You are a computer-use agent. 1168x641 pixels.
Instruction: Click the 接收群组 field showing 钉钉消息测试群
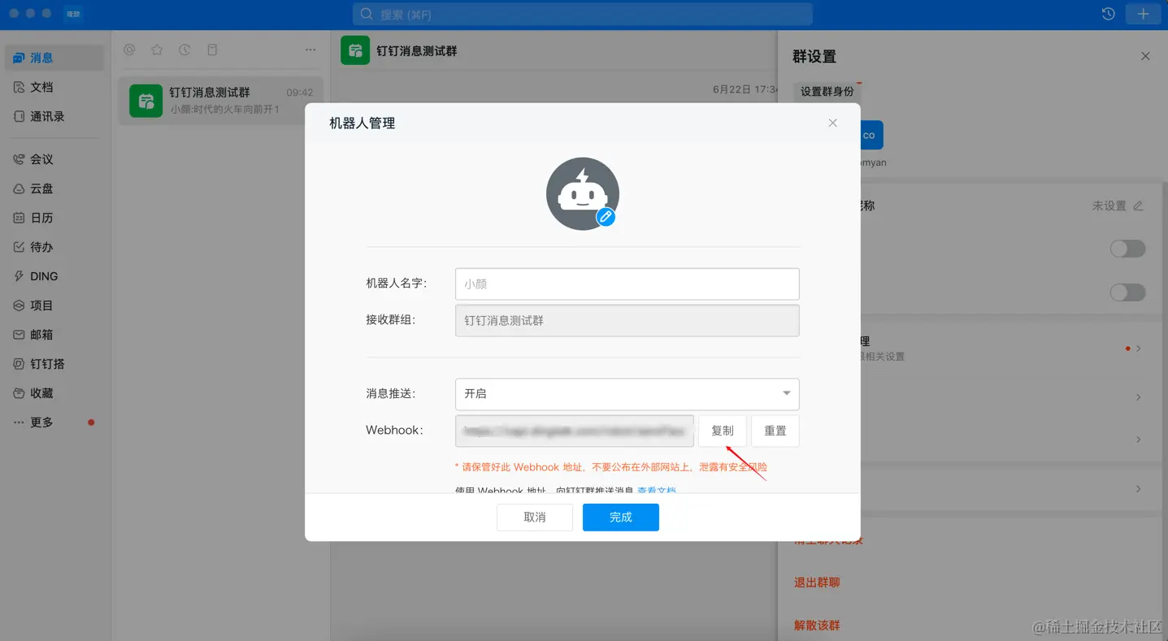coord(627,320)
